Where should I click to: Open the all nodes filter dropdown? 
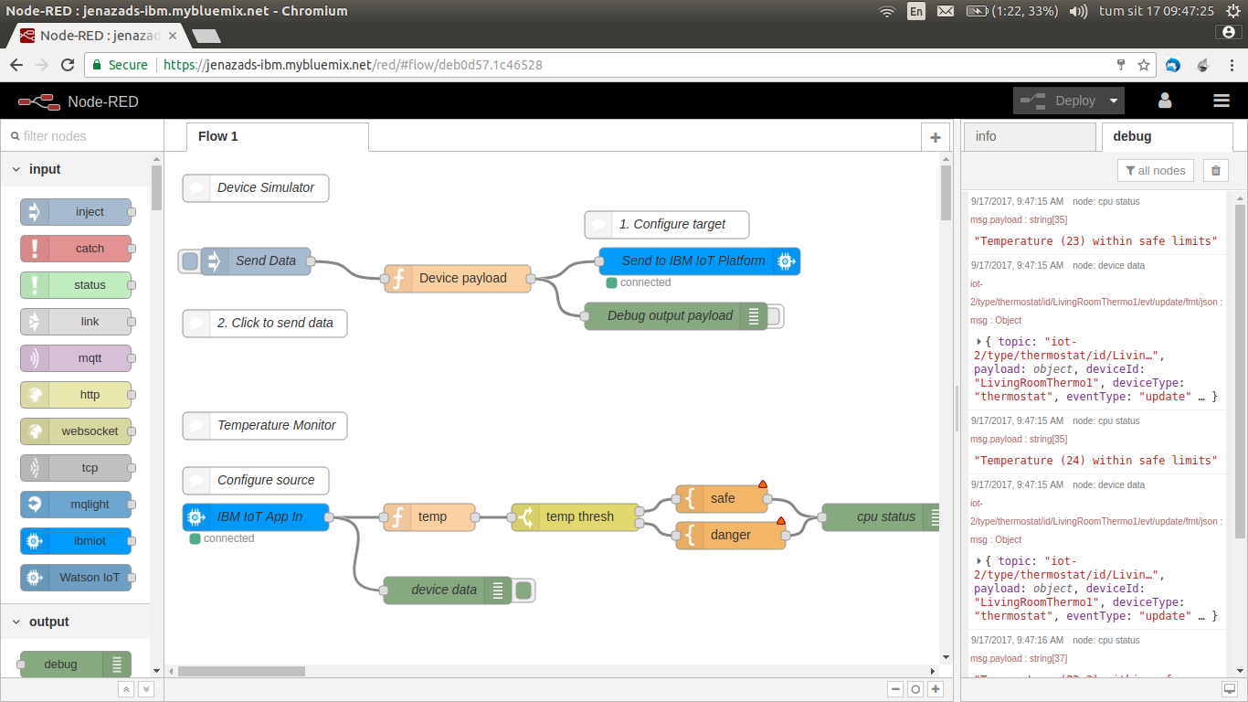tap(1156, 170)
